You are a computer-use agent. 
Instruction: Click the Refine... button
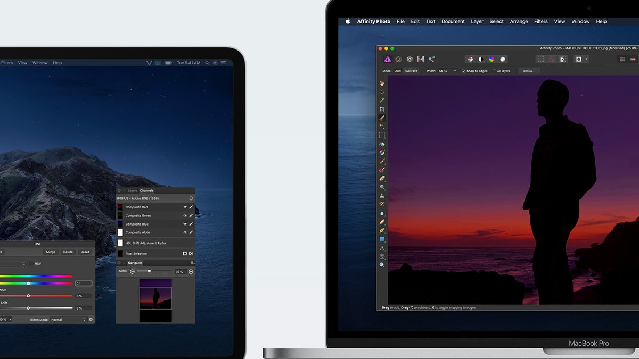click(x=529, y=71)
